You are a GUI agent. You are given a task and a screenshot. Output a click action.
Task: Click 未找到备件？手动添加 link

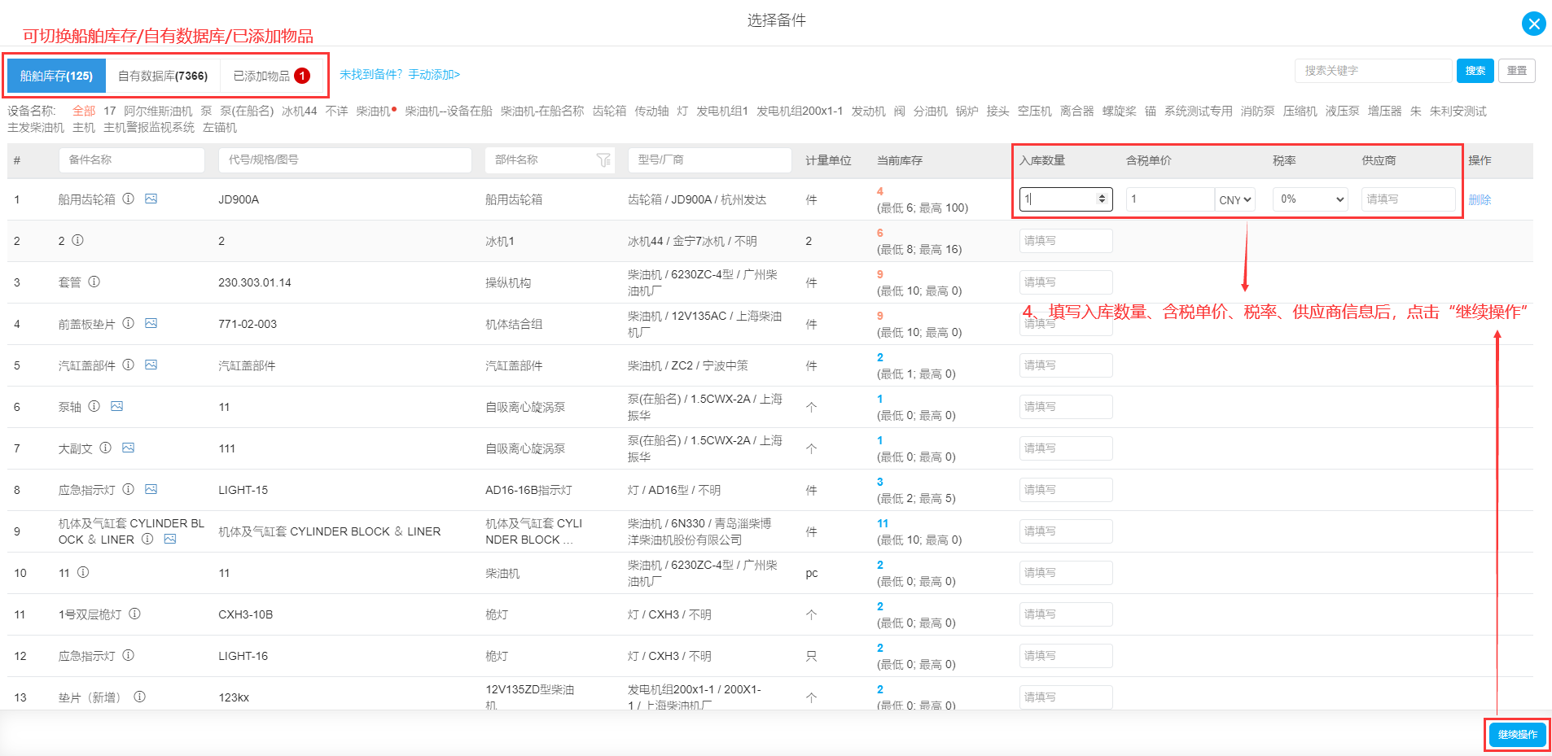(x=400, y=75)
